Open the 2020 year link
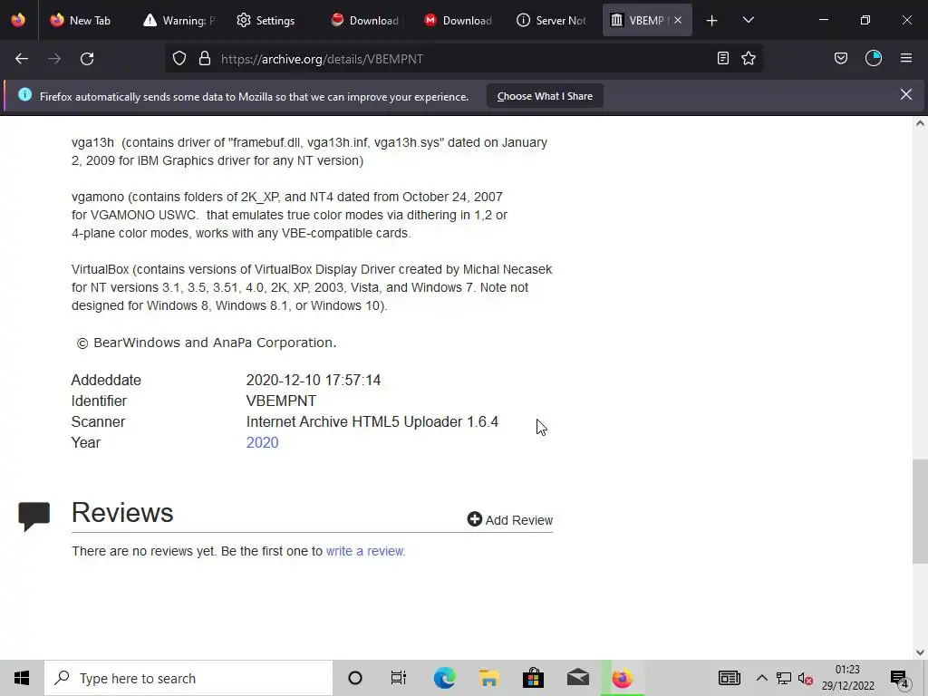Viewport: 928px width, 696px height. point(262,442)
